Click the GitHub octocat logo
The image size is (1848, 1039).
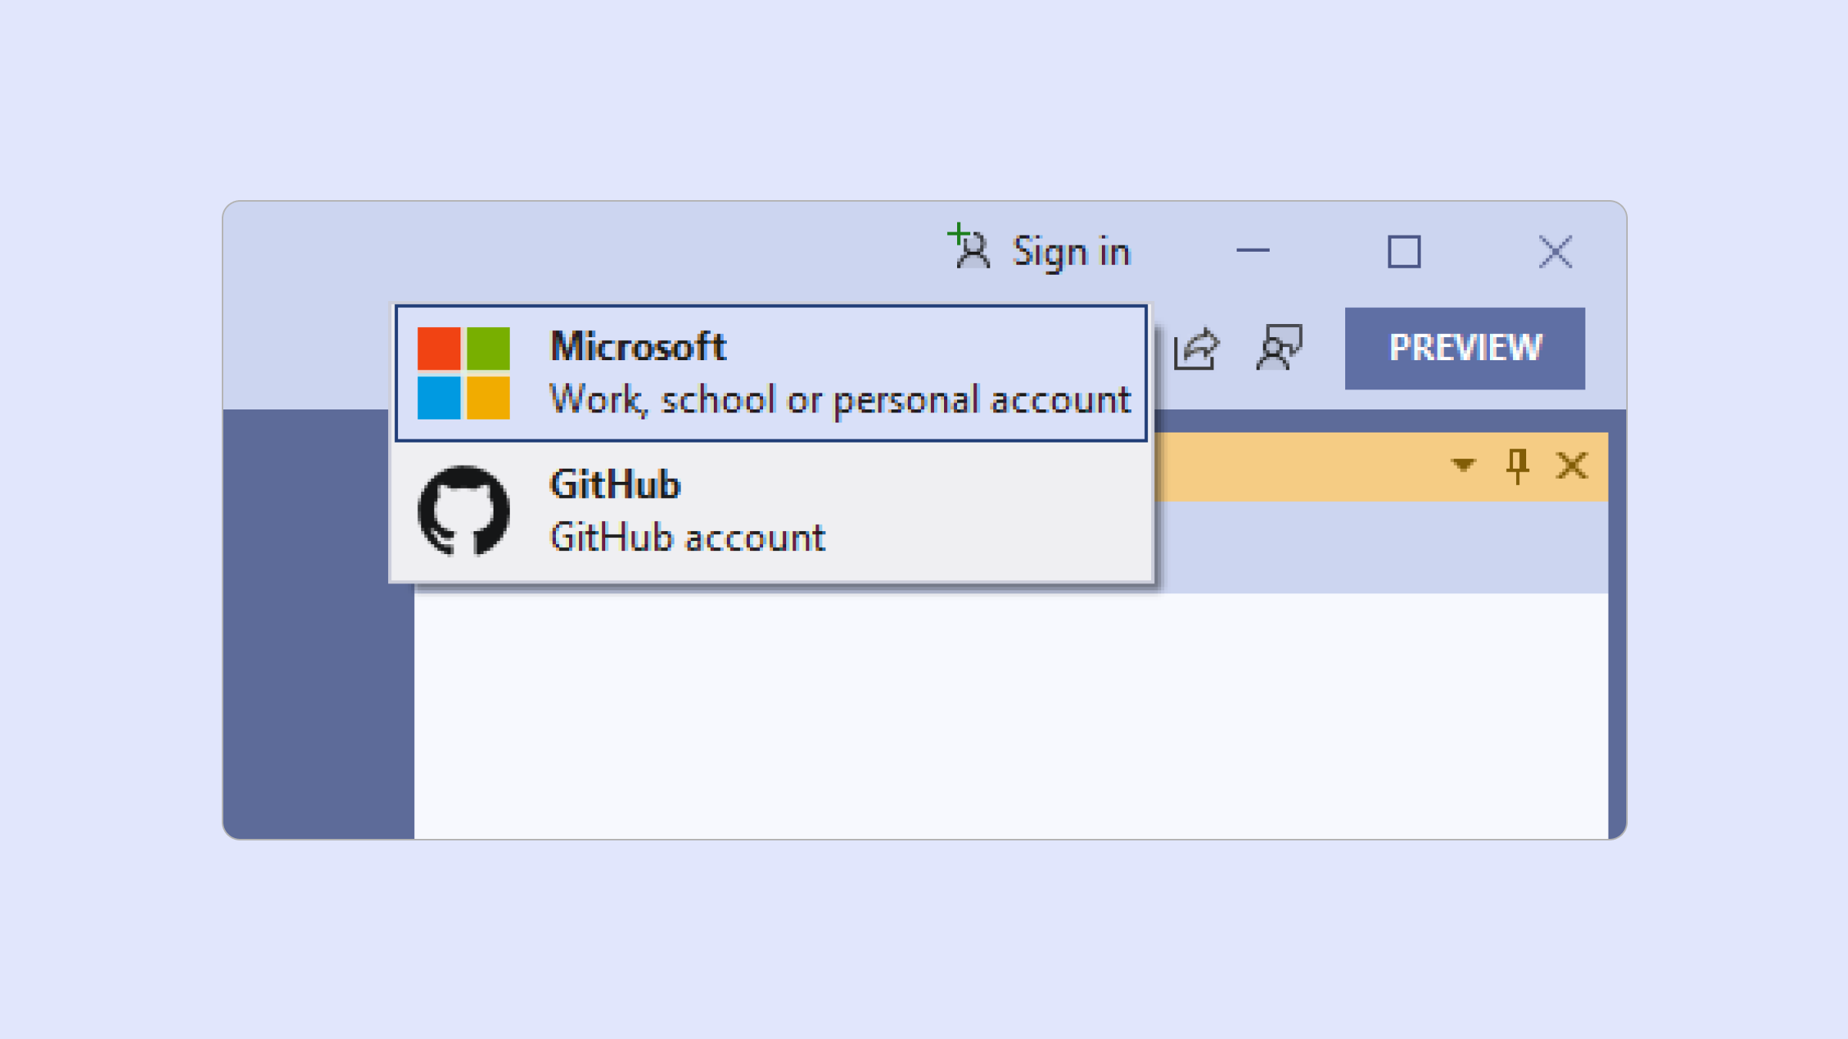[x=464, y=510]
